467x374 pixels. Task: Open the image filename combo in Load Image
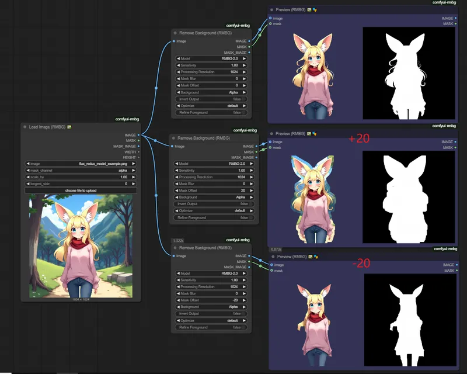point(81,164)
